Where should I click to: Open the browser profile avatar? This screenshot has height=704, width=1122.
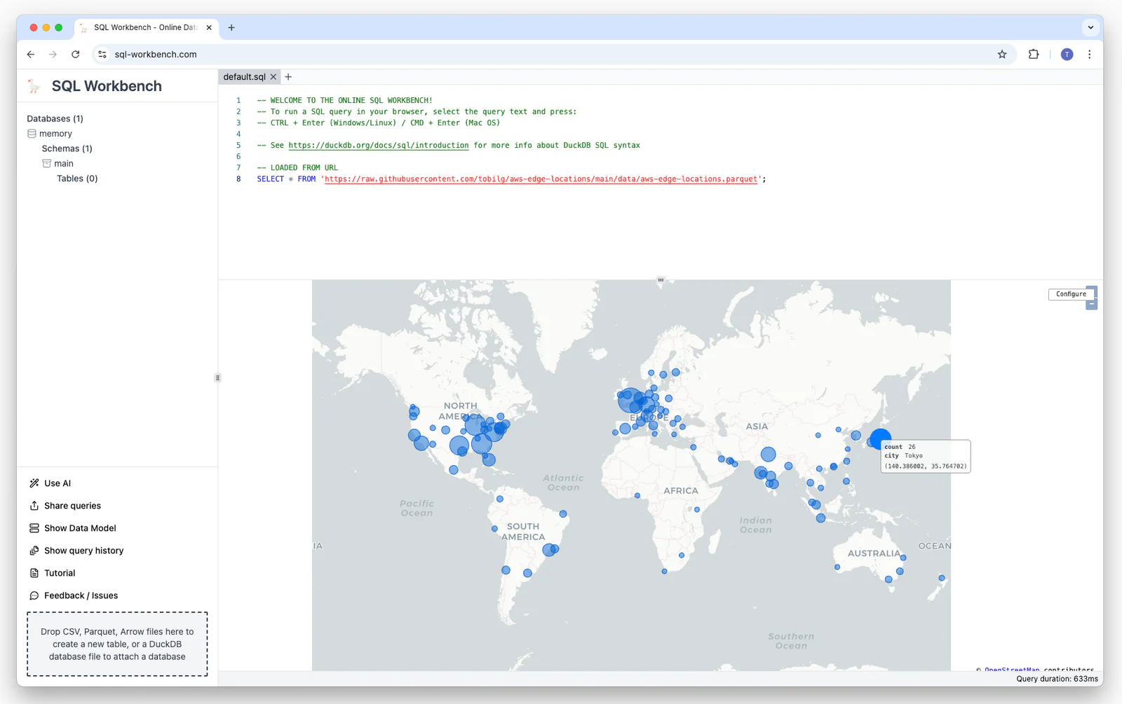(1067, 55)
